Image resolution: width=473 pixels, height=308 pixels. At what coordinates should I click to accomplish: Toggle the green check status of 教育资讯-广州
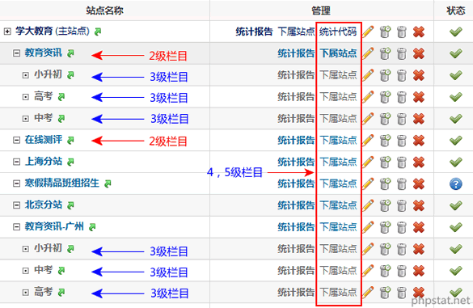coord(456,227)
